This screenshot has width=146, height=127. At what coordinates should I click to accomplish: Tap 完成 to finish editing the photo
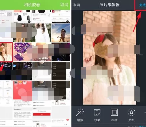tap(142, 5)
